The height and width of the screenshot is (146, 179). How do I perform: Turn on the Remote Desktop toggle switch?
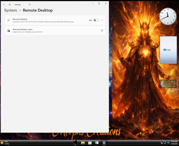[x=96, y=20]
